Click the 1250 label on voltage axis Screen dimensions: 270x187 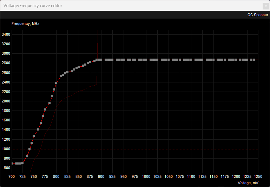click(258, 176)
